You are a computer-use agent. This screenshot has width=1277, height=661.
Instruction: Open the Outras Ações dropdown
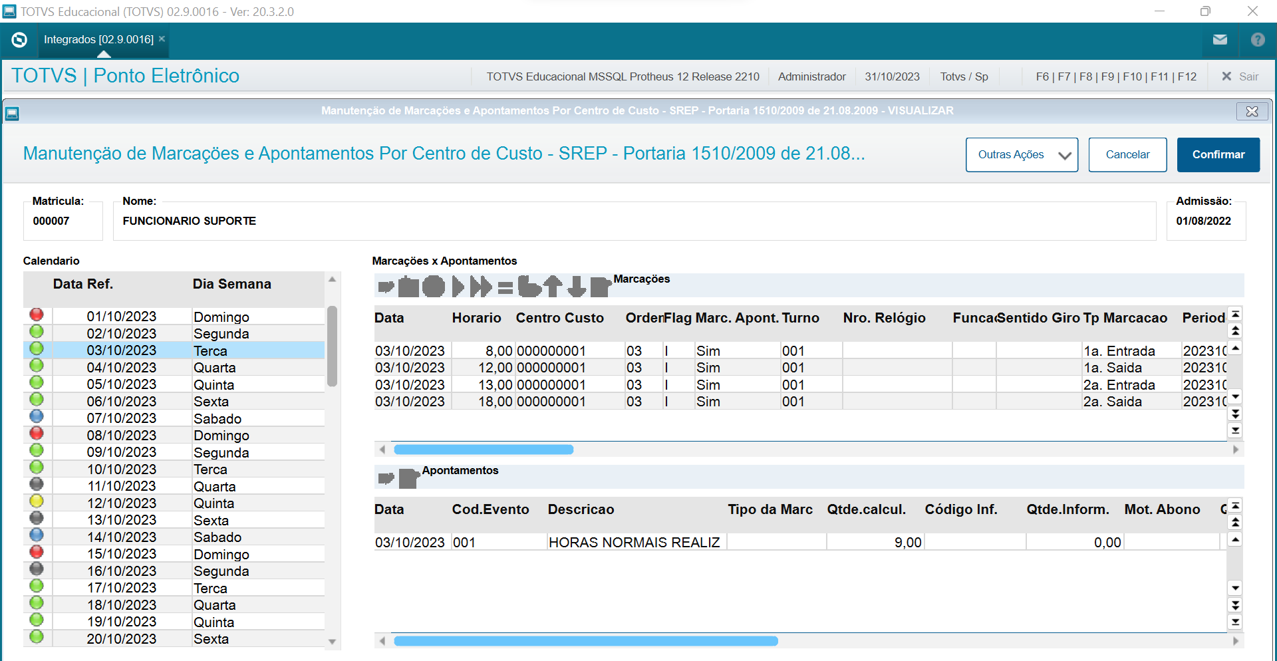[x=1022, y=155]
